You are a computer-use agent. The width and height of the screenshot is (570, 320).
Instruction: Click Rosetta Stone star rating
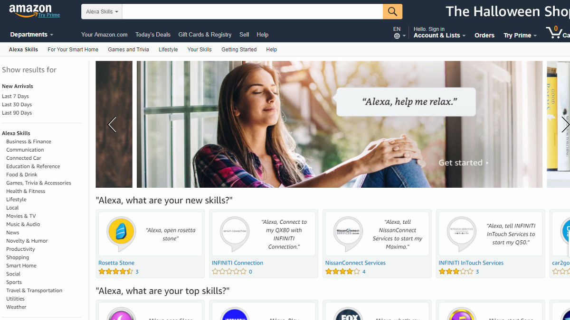(115, 272)
